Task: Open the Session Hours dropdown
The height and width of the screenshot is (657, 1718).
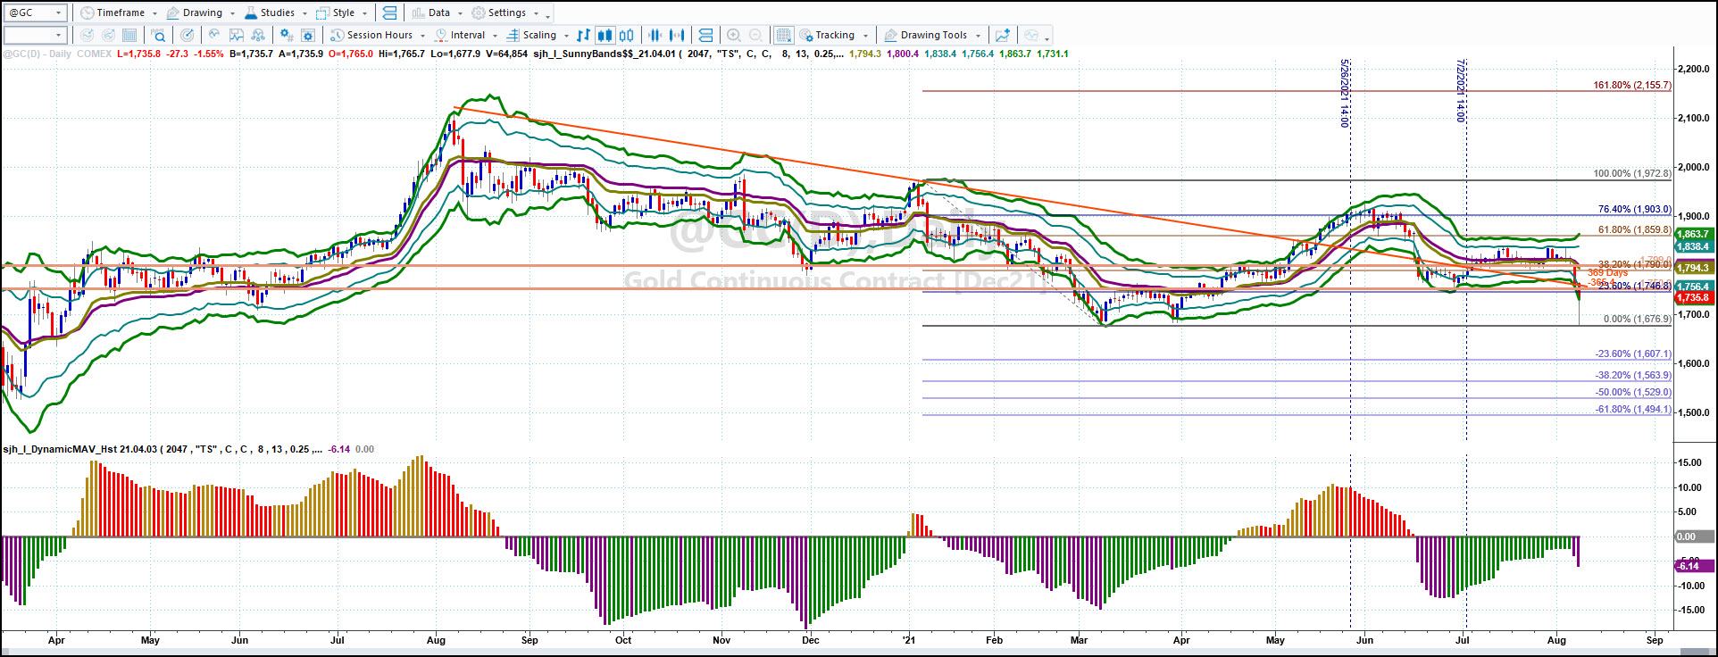Action: click(x=378, y=35)
